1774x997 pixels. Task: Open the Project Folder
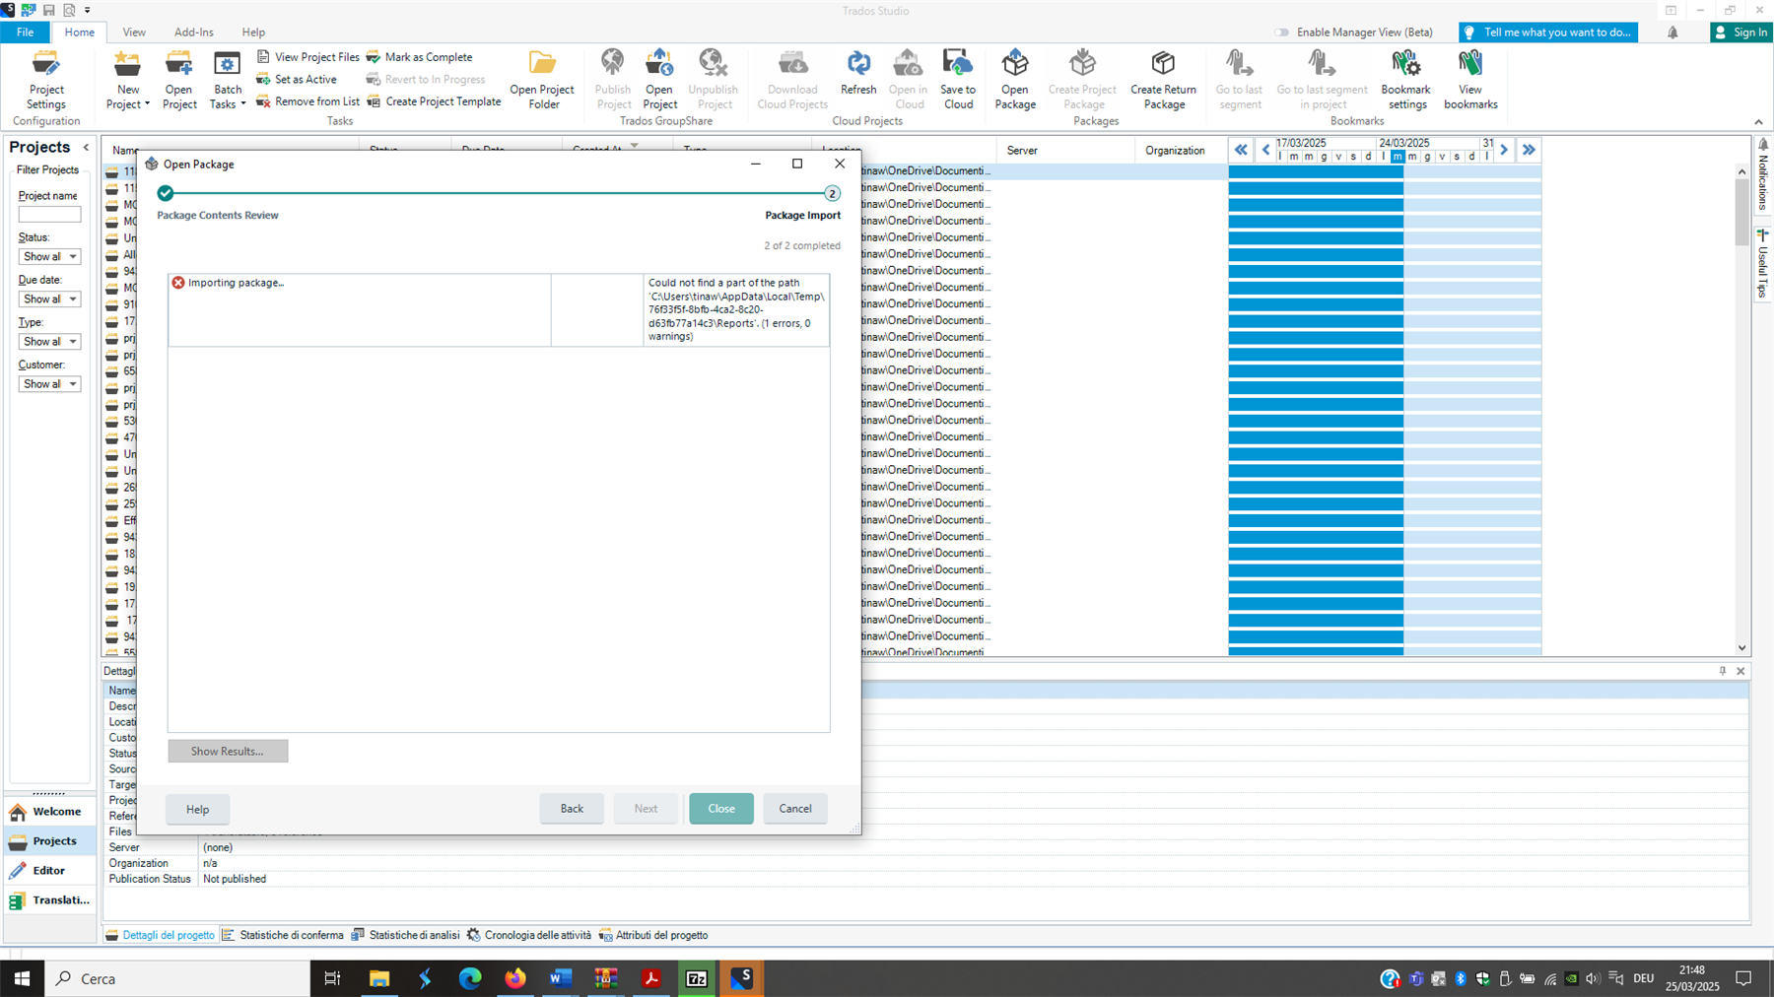tap(542, 80)
